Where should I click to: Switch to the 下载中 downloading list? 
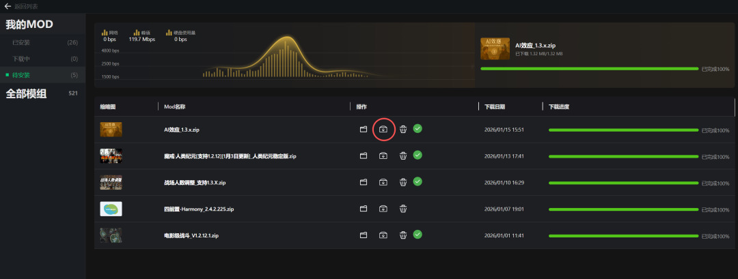tap(21, 59)
